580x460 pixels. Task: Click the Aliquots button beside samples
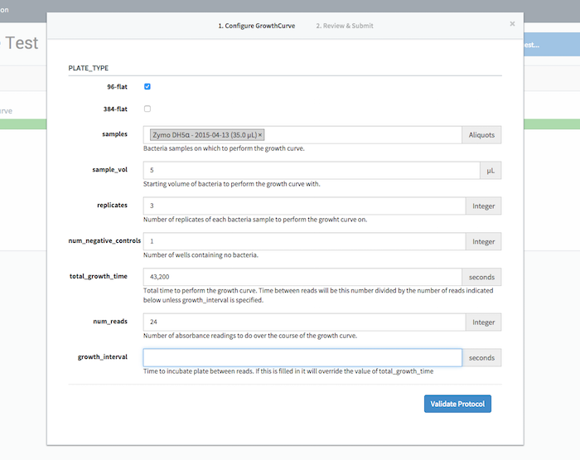point(481,135)
